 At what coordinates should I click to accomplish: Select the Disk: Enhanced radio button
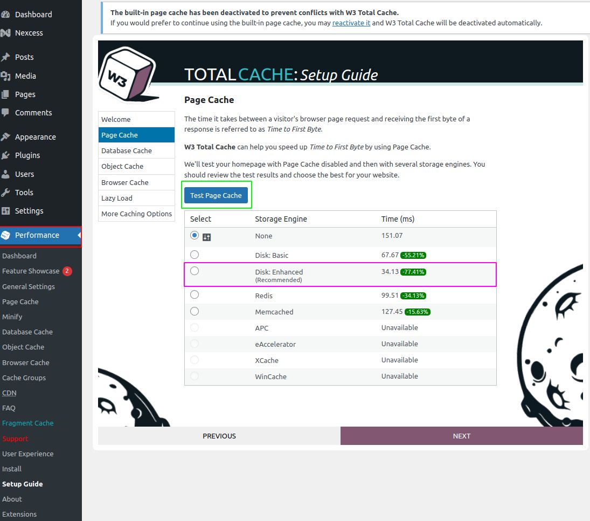pos(194,271)
